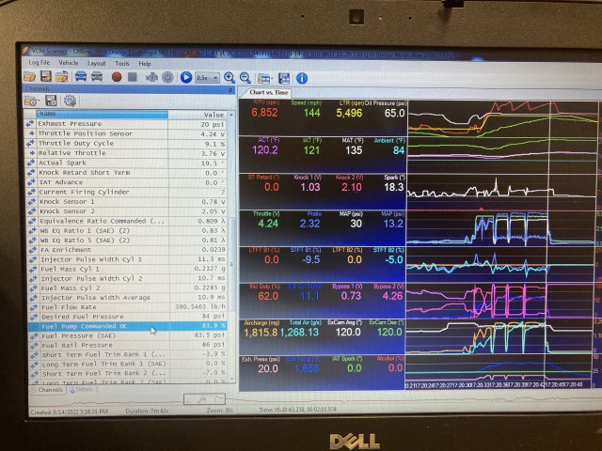Click the Save Log As folder icon
The width and height of the screenshot is (602, 451).
click(61, 77)
